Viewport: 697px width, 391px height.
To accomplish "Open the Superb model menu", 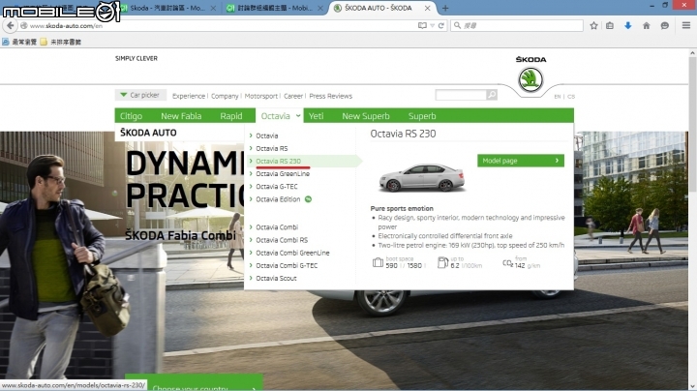I will 422,116.
